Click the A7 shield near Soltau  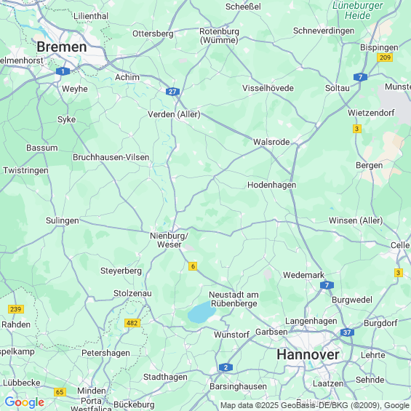(360, 77)
